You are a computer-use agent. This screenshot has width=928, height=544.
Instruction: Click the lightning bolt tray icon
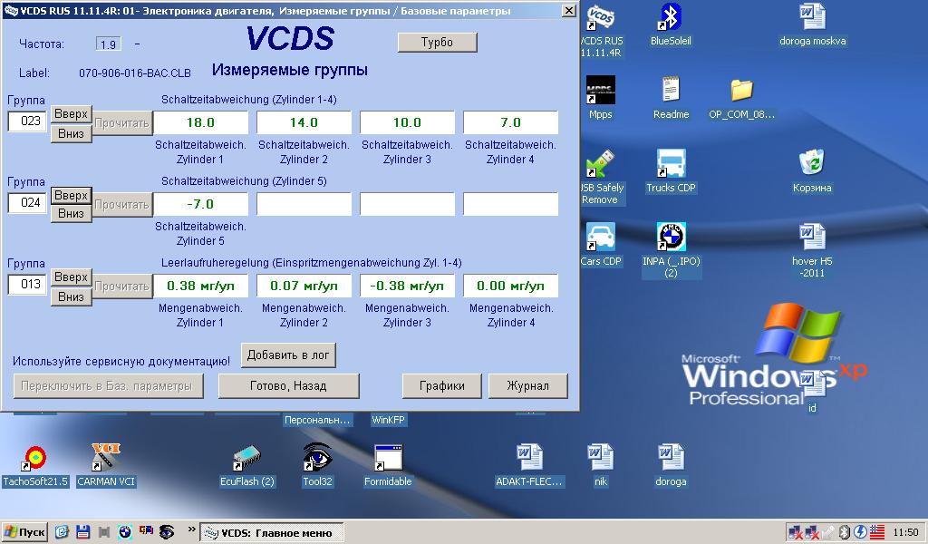click(x=861, y=532)
